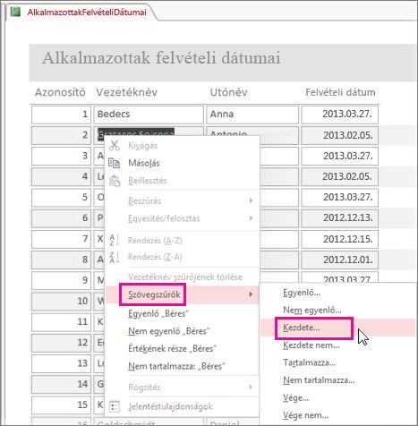
Task: Click the Másolás copy icon
Action: pos(115,163)
